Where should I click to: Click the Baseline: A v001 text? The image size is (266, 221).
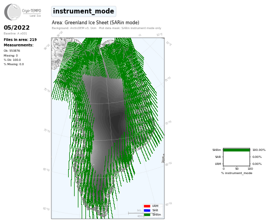coord(15,33)
